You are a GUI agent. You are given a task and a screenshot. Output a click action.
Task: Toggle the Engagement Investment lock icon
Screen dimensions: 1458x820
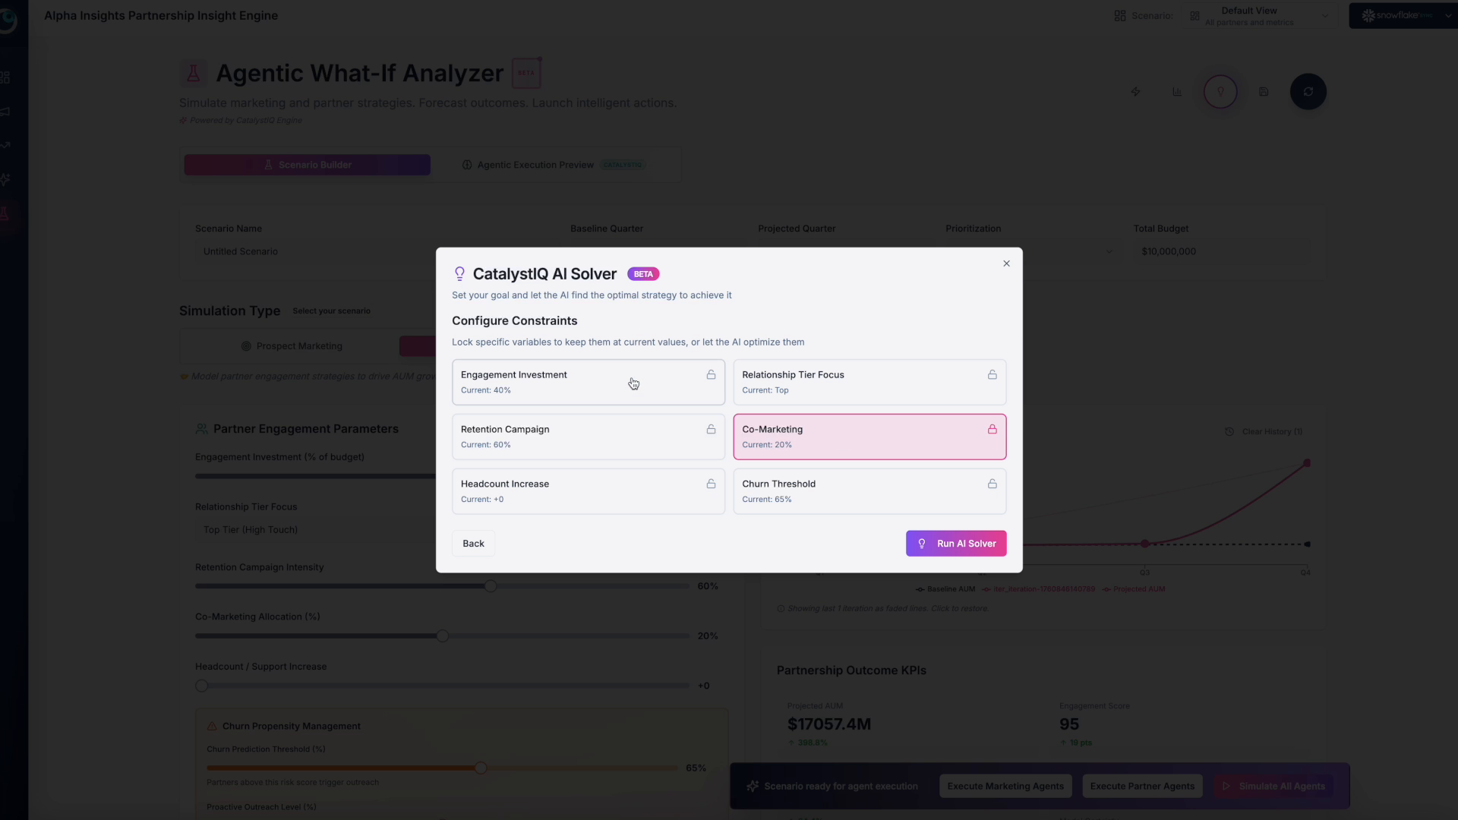pos(711,374)
